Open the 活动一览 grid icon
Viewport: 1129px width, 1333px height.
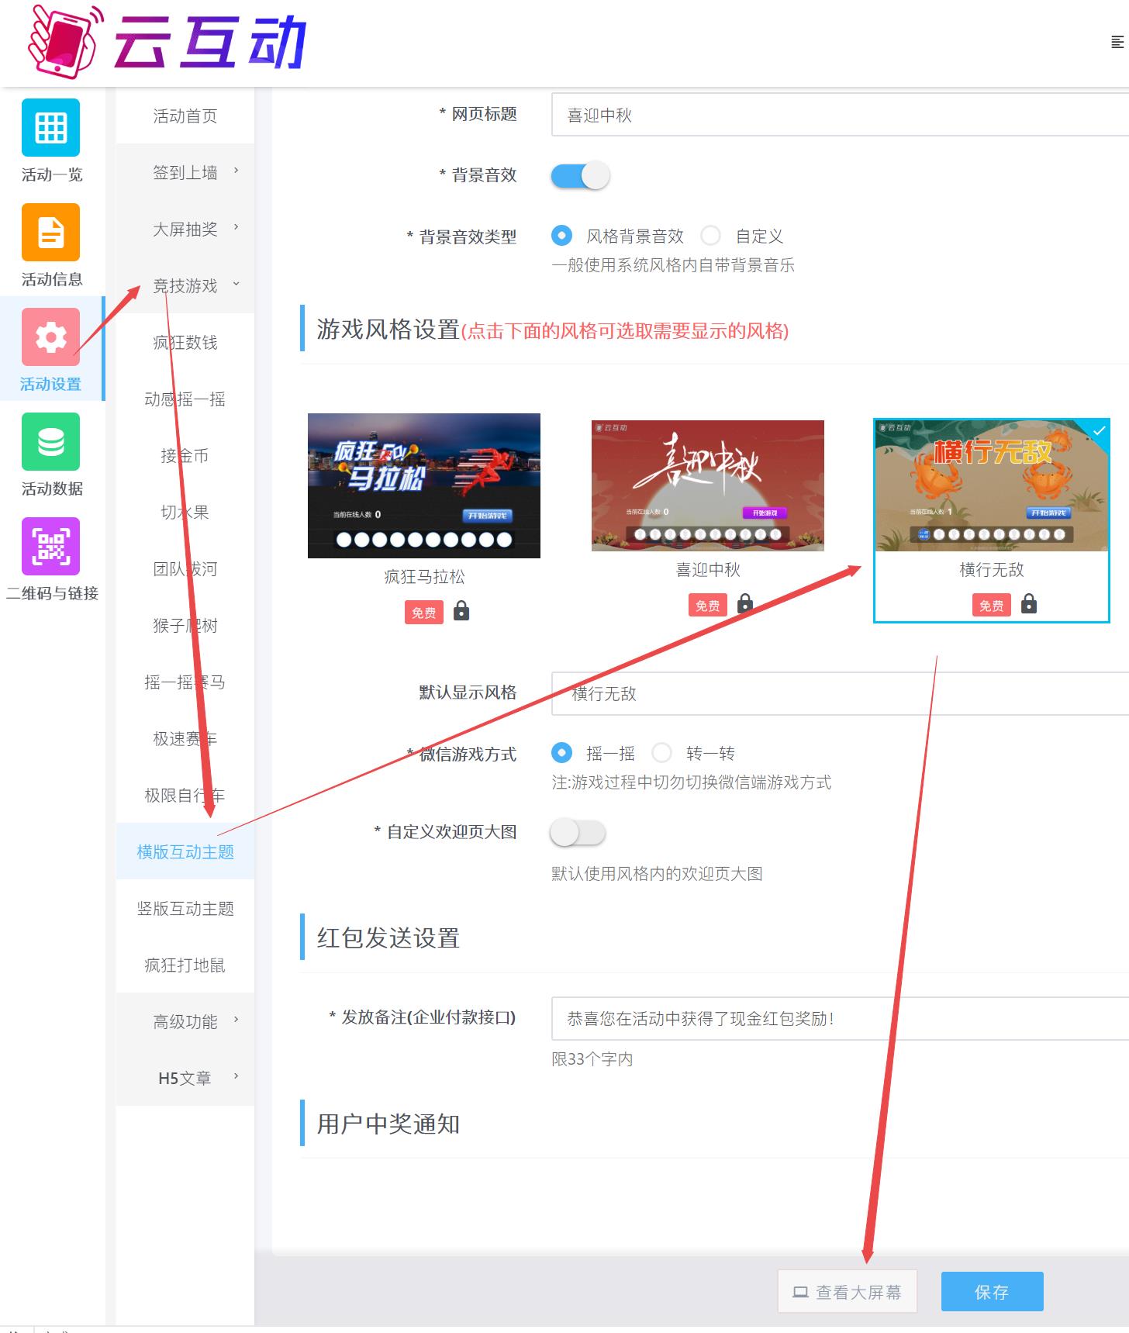tap(50, 128)
